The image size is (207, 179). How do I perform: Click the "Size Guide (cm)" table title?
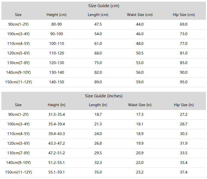pos(104,6)
